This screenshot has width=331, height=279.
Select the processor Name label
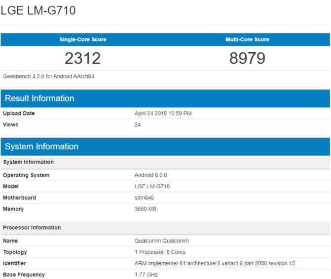pyautogui.click(x=10, y=241)
